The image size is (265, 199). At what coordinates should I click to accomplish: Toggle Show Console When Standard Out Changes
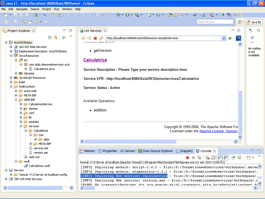[219, 158]
